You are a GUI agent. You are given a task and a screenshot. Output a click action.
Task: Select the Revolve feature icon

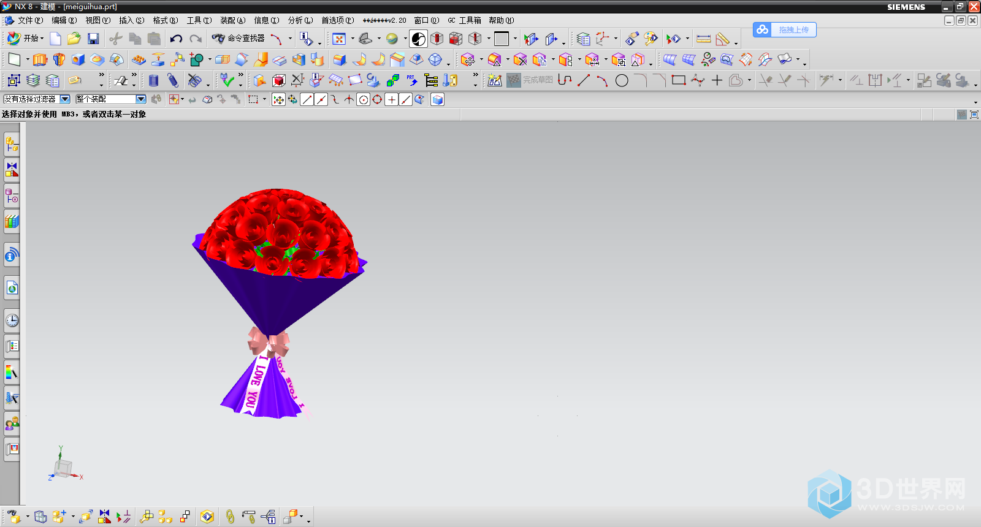coord(59,59)
